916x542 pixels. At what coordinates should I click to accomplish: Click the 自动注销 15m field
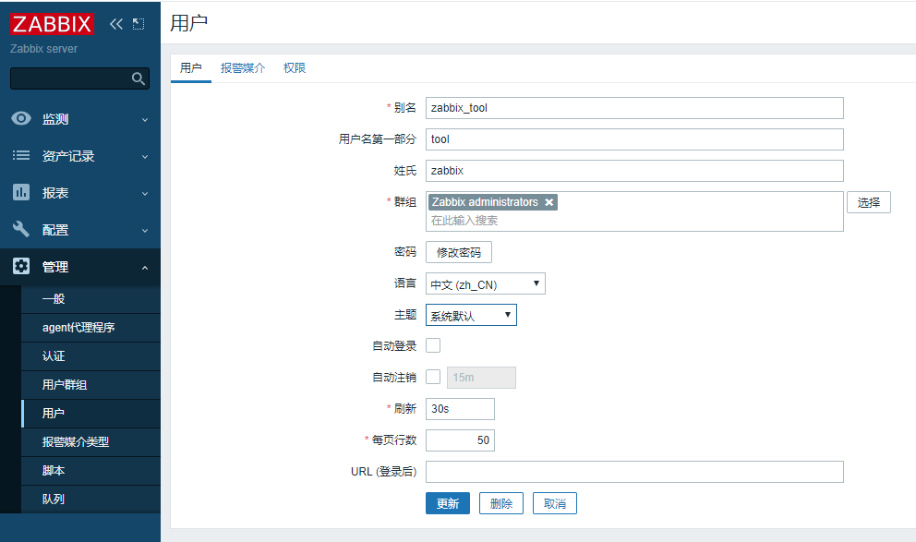click(x=481, y=378)
